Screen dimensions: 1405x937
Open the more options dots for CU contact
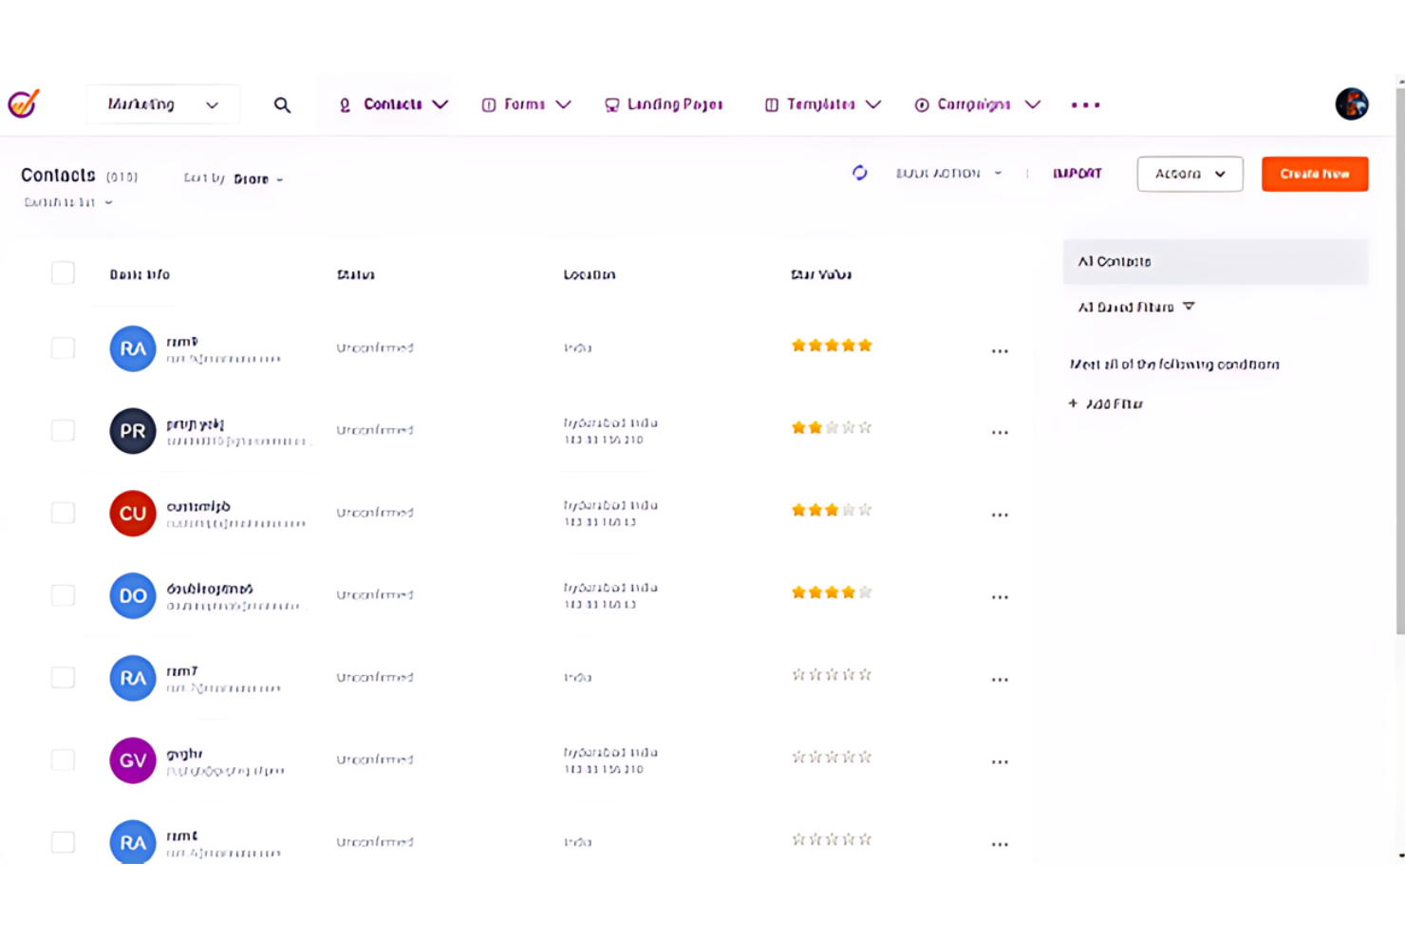coord(1000,515)
